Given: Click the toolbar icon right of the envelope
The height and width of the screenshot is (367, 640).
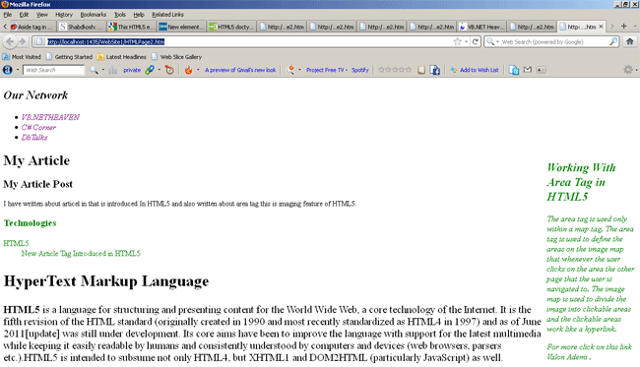Looking at the screenshot, I should pos(542,70).
